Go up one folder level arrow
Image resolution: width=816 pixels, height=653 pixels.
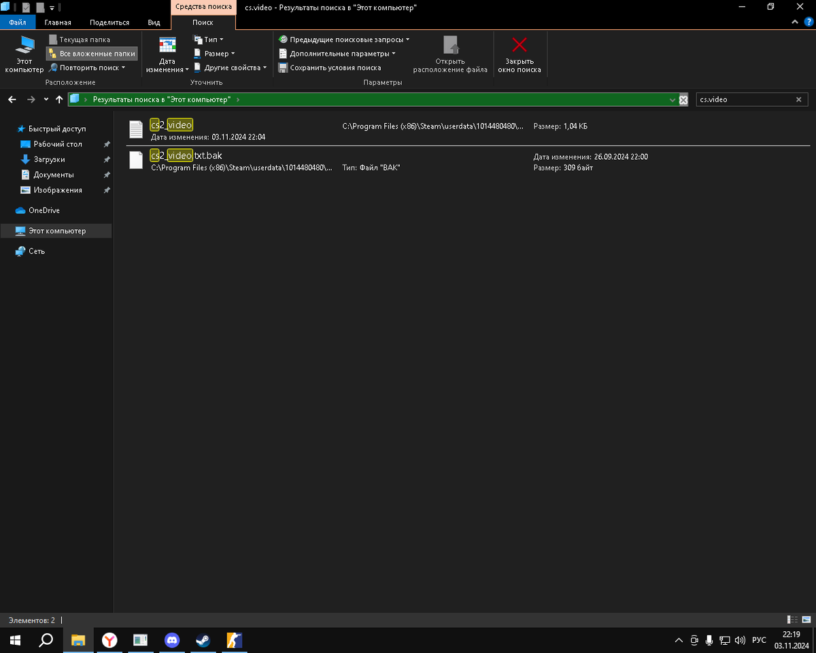[x=59, y=99]
